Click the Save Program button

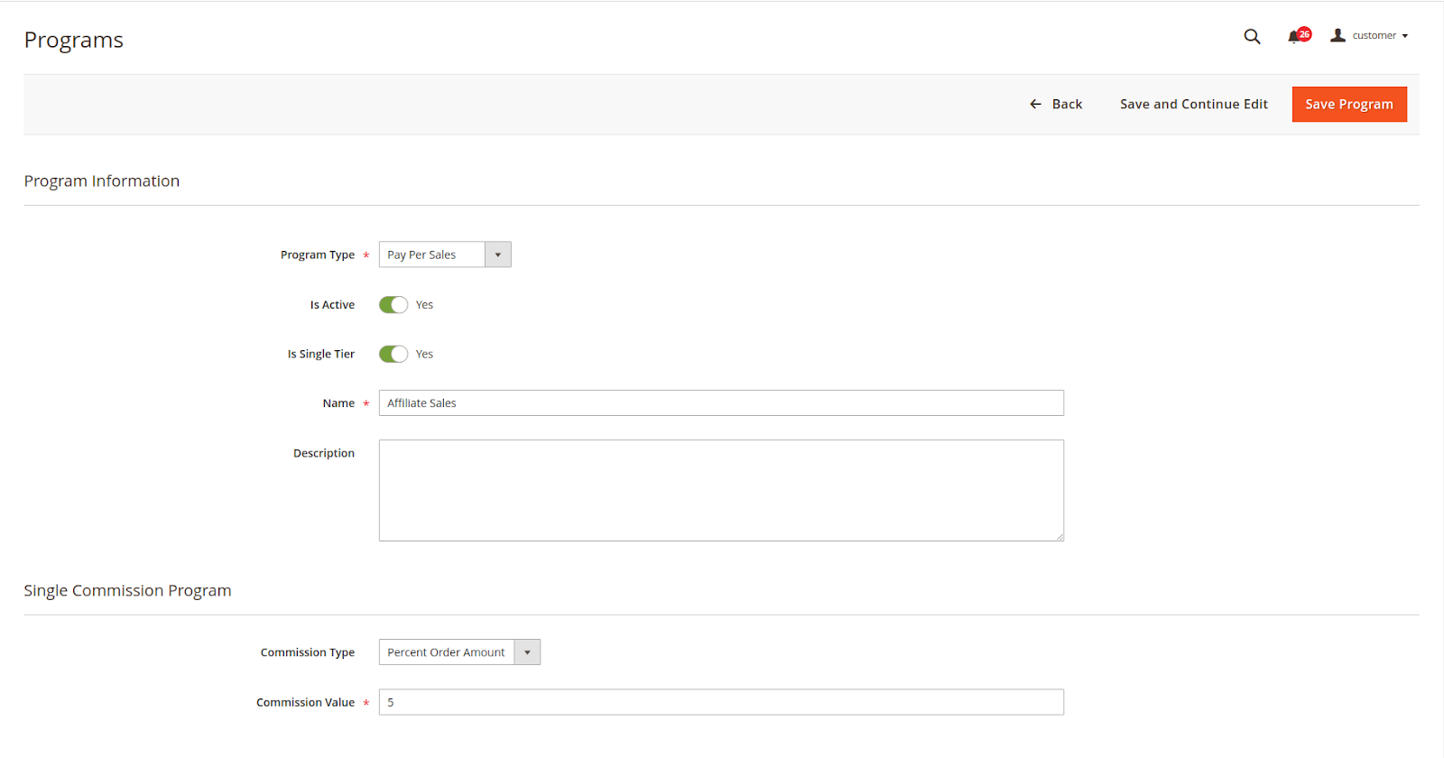click(1349, 104)
